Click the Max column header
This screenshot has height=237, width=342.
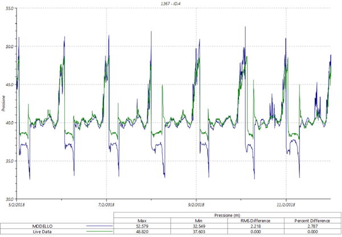point(143,220)
